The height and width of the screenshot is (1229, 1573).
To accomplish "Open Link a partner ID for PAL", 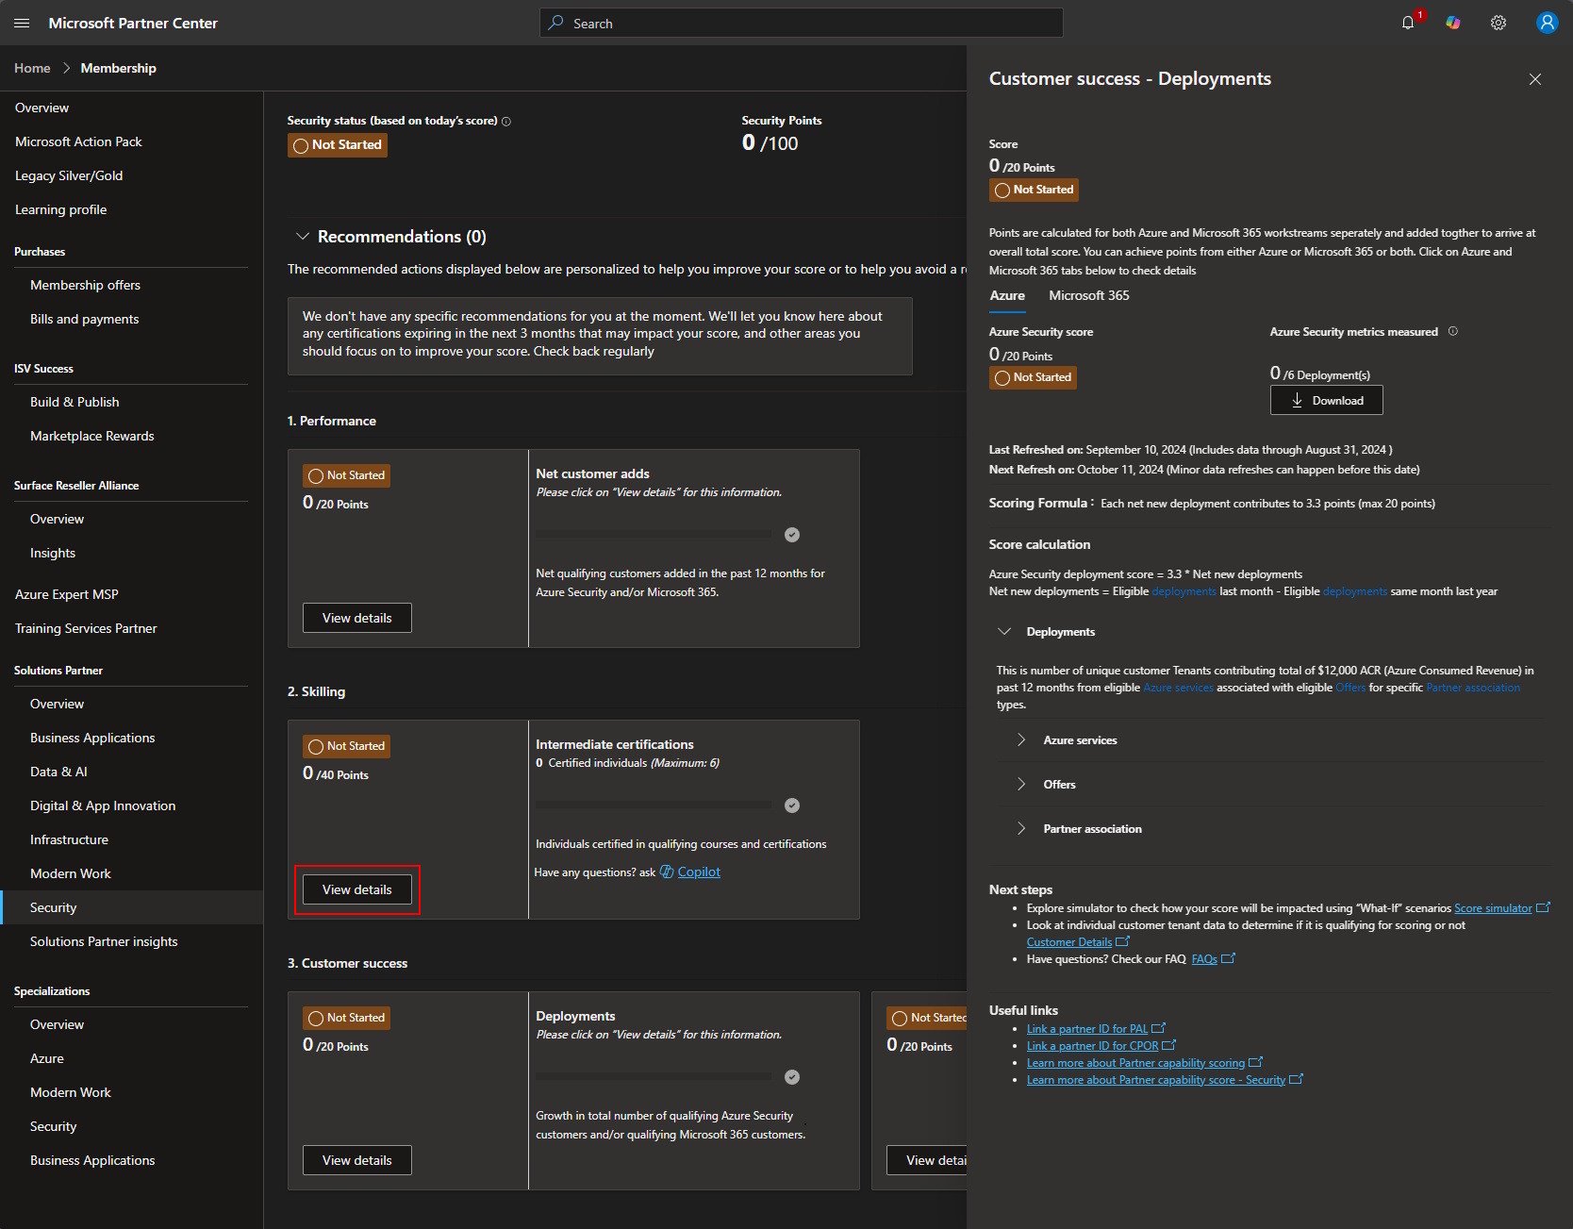I will pyautogui.click(x=1087, y=1028).
